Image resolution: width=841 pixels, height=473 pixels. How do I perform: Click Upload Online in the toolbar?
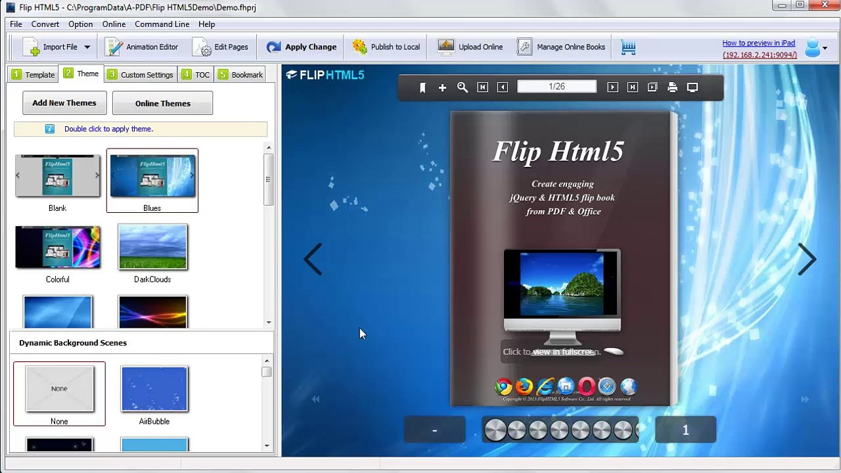click(470, 47)
